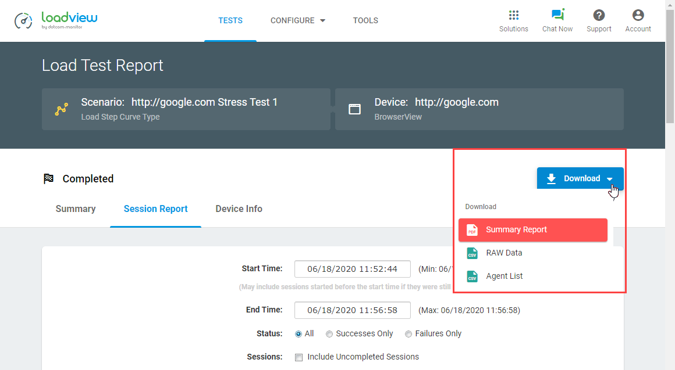Click the BrowserView device type text
675x370 pixels.
(398, 117)
